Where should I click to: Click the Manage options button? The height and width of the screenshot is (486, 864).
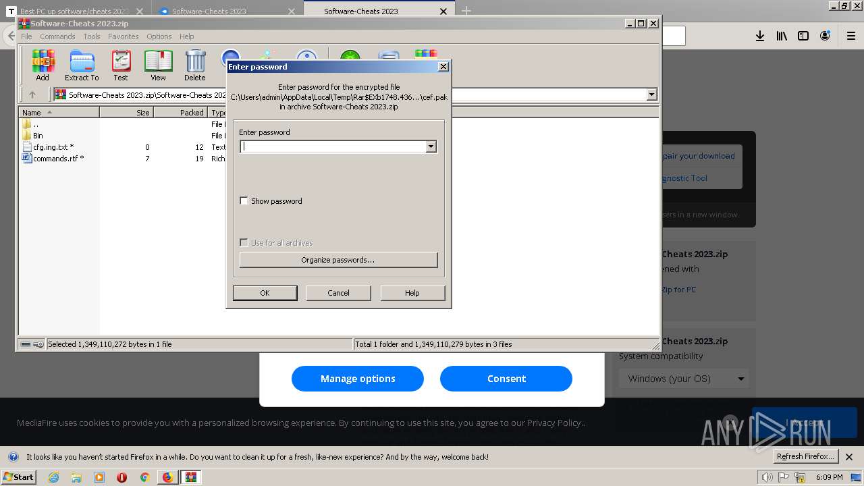point(358,379)
